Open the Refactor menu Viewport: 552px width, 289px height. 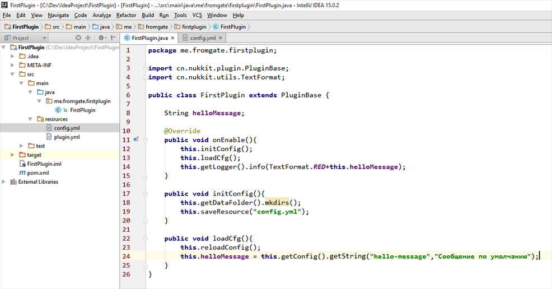(126, 15)
